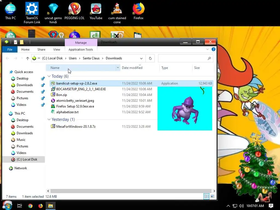This screenshot has height=210, width=280.
Task: Open the VLC cone desktop shortcut
Action: point(117,13)
